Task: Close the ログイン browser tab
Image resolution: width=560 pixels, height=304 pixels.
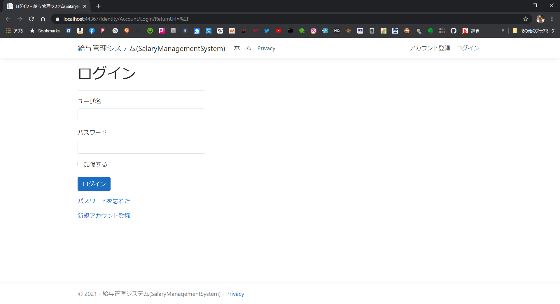Action: point(85,6)
